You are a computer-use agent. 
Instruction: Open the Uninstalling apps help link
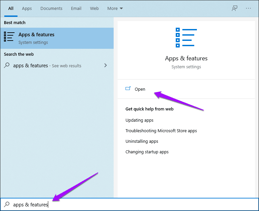click(x=142, y=141)
